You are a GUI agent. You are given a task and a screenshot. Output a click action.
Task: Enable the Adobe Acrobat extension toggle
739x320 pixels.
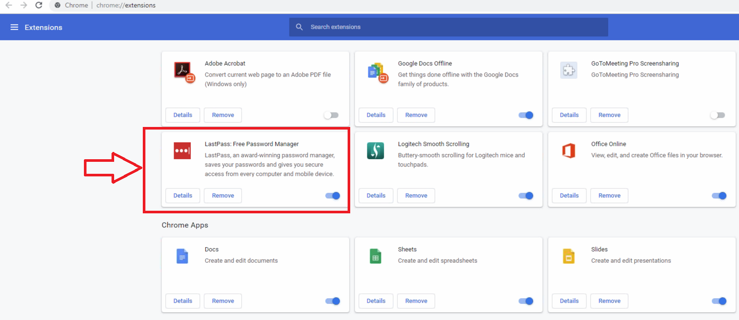click(331, 115)
